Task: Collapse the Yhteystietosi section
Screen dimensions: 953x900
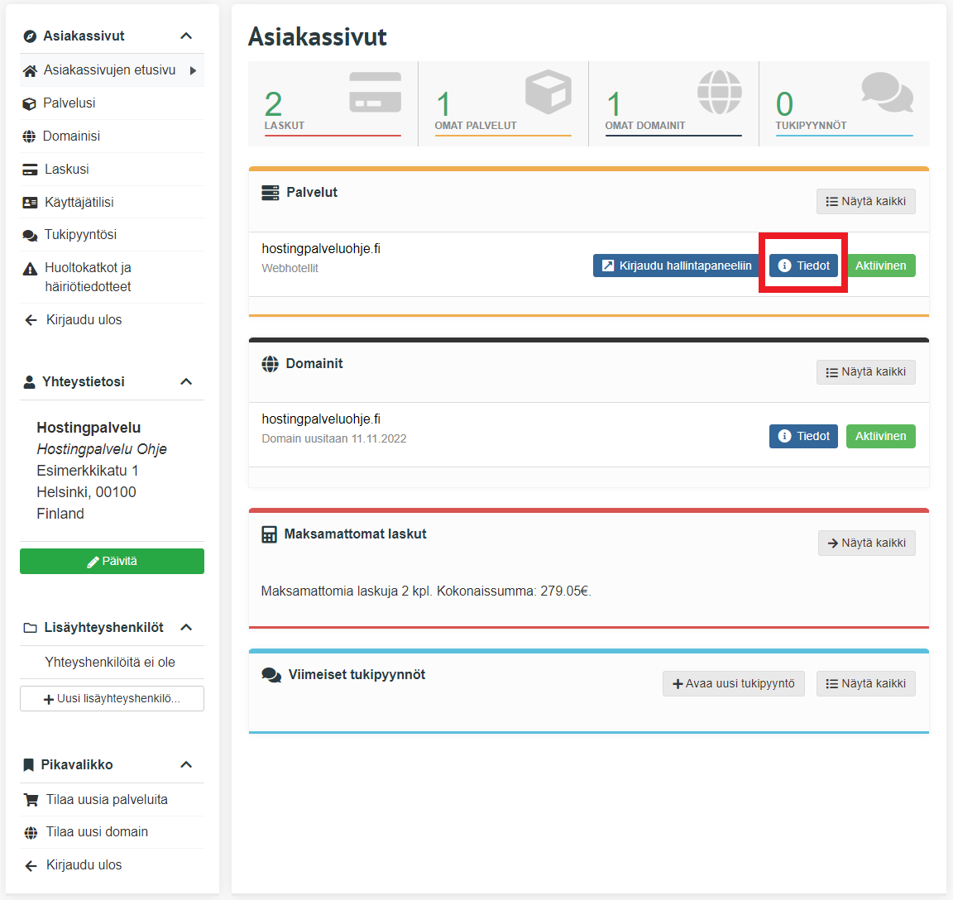Action: (x=187, y=381)
